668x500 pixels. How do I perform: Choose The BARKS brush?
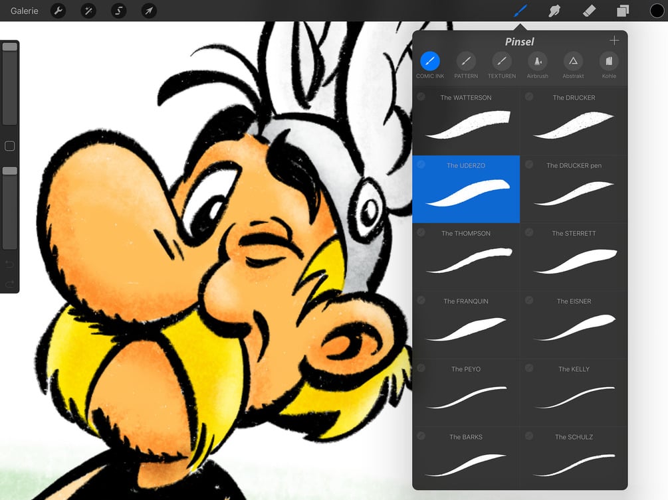466,459
